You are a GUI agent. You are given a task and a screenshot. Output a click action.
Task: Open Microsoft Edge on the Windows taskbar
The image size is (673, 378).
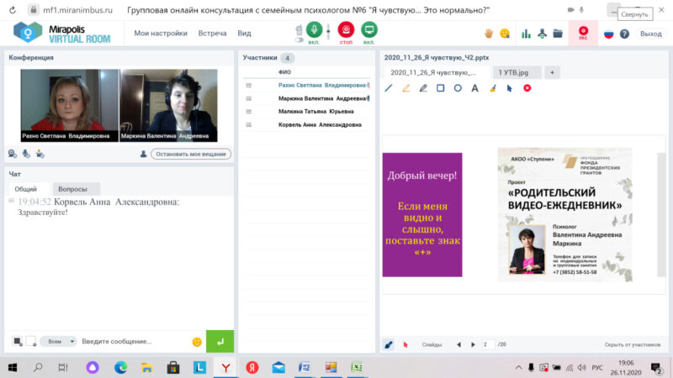tap(120, 367)
